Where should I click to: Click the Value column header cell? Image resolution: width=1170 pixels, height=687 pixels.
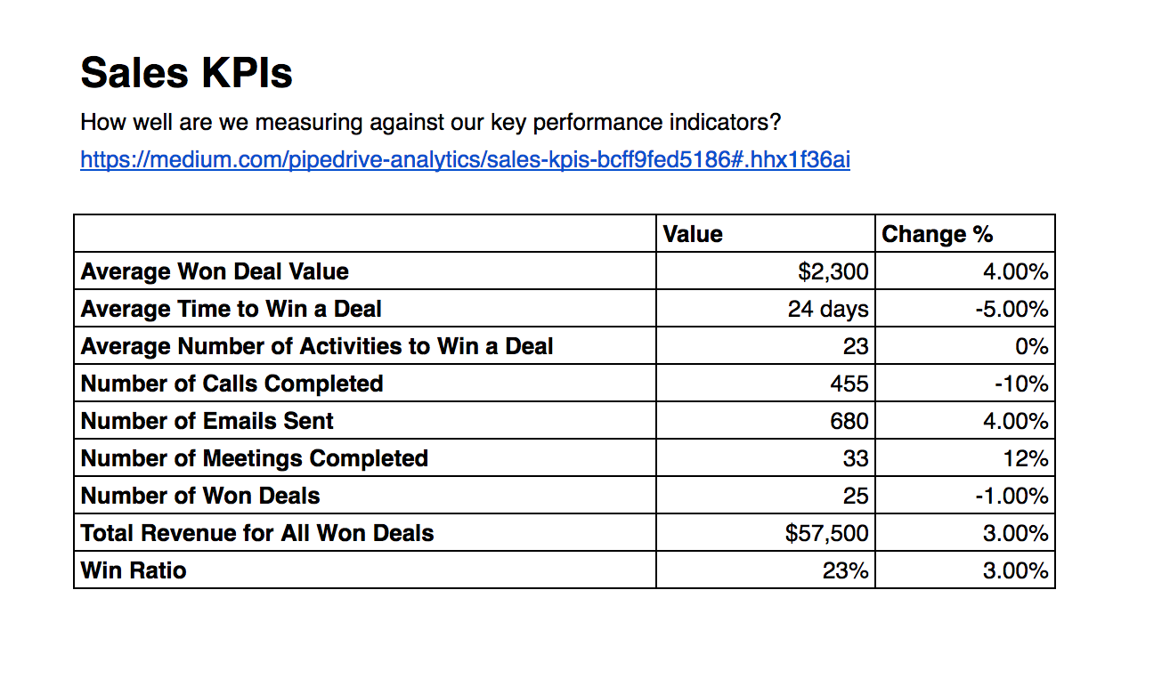[766, 233]
